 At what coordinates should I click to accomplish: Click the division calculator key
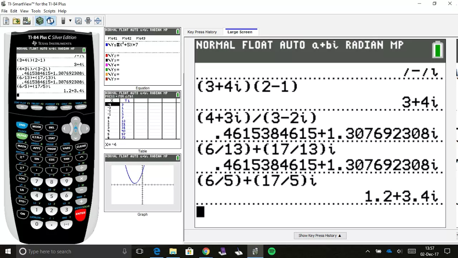point(81,168)
